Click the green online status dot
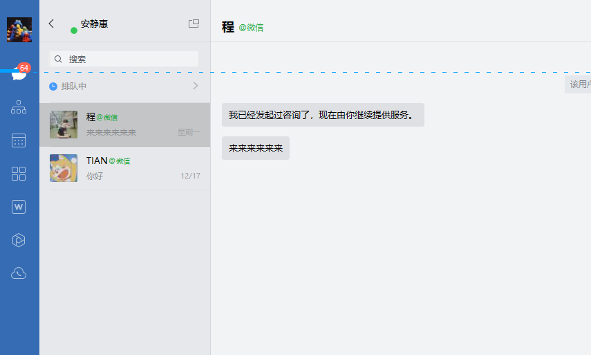This screenshot has width=591, height=355. tap(74, 30)
